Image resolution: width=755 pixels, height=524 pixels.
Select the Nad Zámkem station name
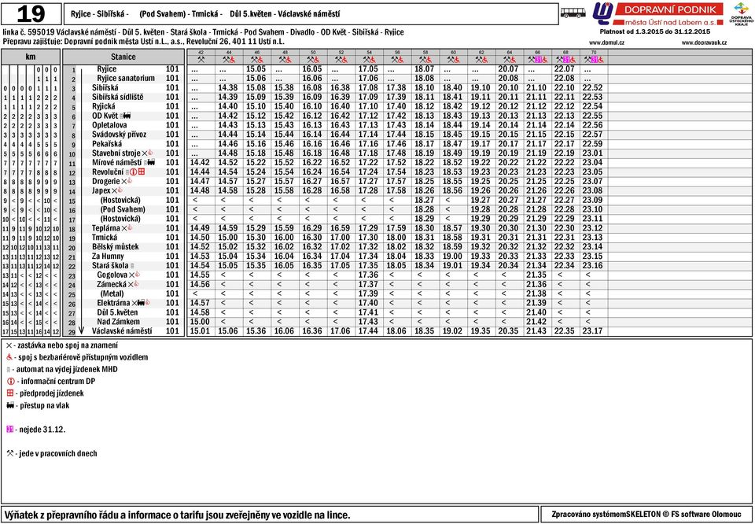point(119,322)
